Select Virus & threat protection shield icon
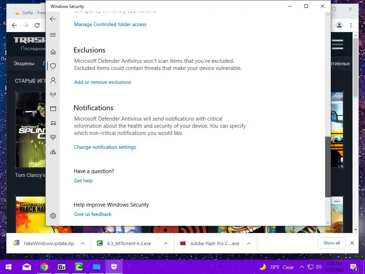 point(53,66)
